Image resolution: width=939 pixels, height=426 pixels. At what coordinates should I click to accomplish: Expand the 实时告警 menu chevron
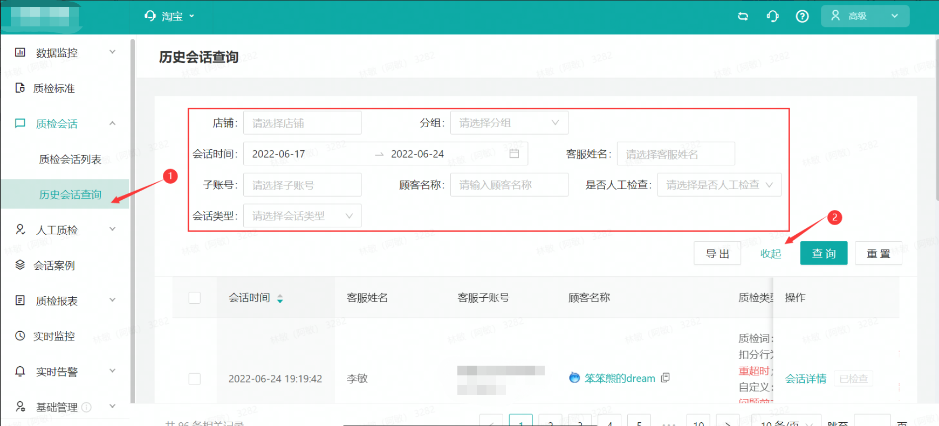pos(112,371)
